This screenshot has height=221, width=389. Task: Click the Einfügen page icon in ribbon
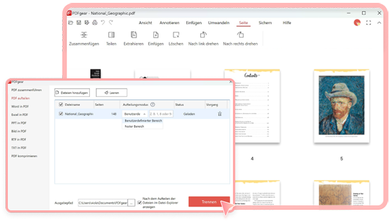point(156,35)
